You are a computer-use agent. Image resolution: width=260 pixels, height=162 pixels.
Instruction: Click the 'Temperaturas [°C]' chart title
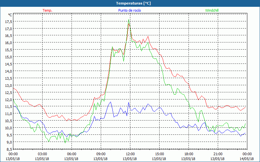(x=133, y=3)
